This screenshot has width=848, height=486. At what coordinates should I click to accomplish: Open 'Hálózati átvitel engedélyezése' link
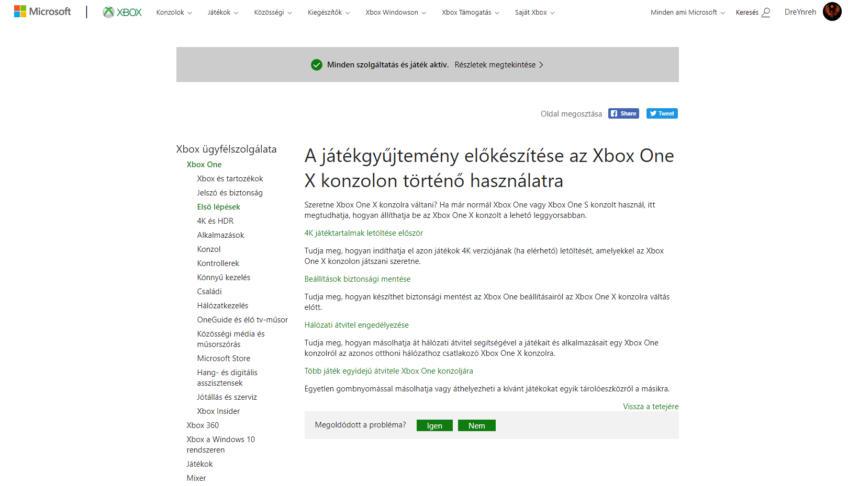[356, 325]
